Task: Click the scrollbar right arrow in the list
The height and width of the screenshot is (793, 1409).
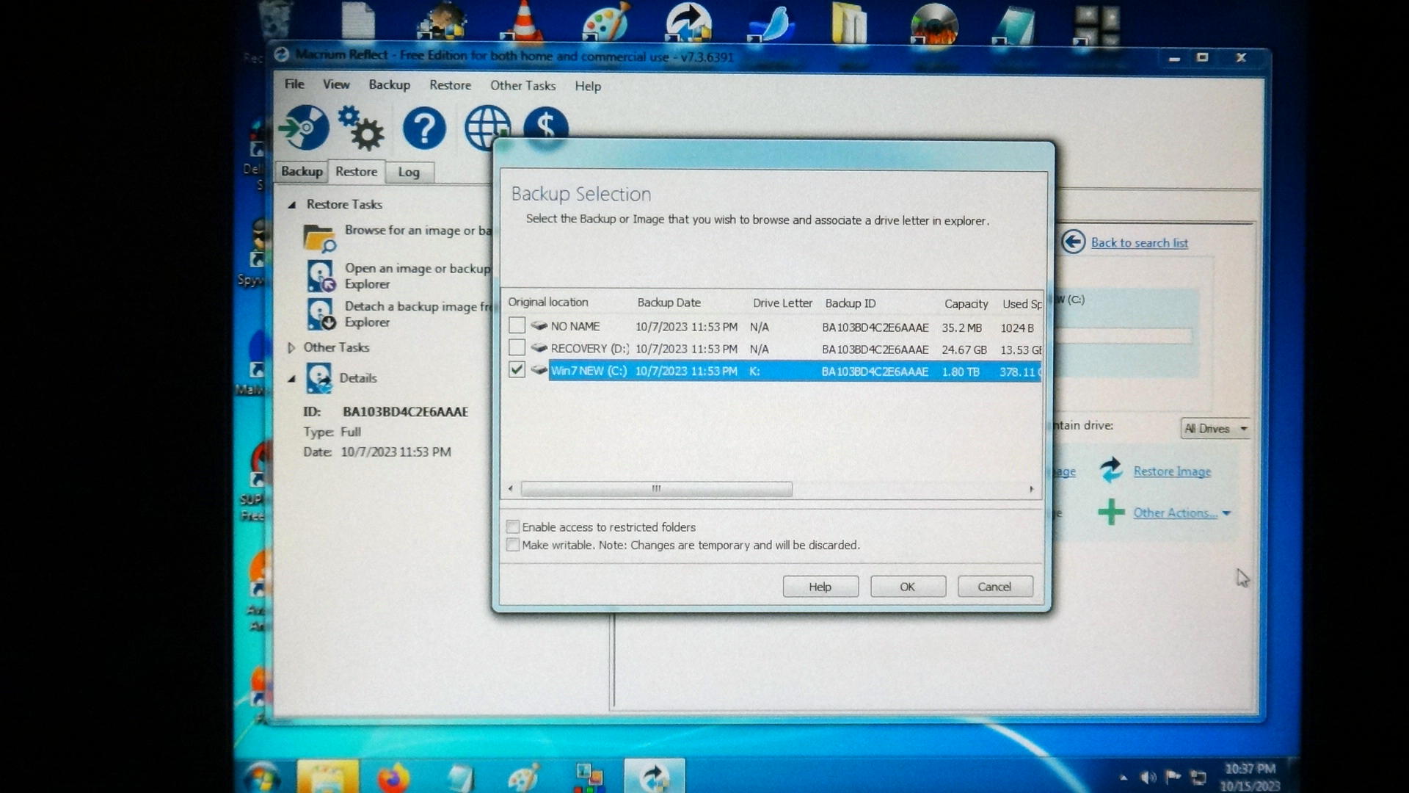Action: 1031,488
